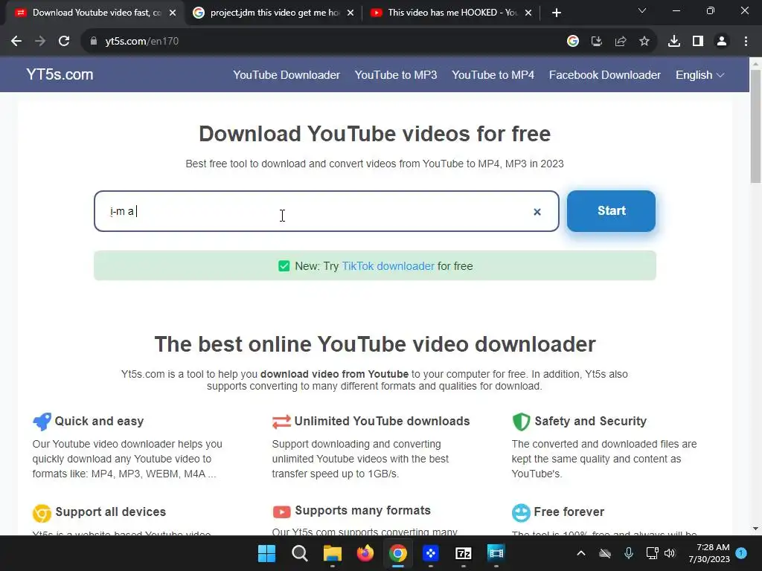762x571 pixels.
Task: Click the green checkmark beside New
Action: click(284, 266)
